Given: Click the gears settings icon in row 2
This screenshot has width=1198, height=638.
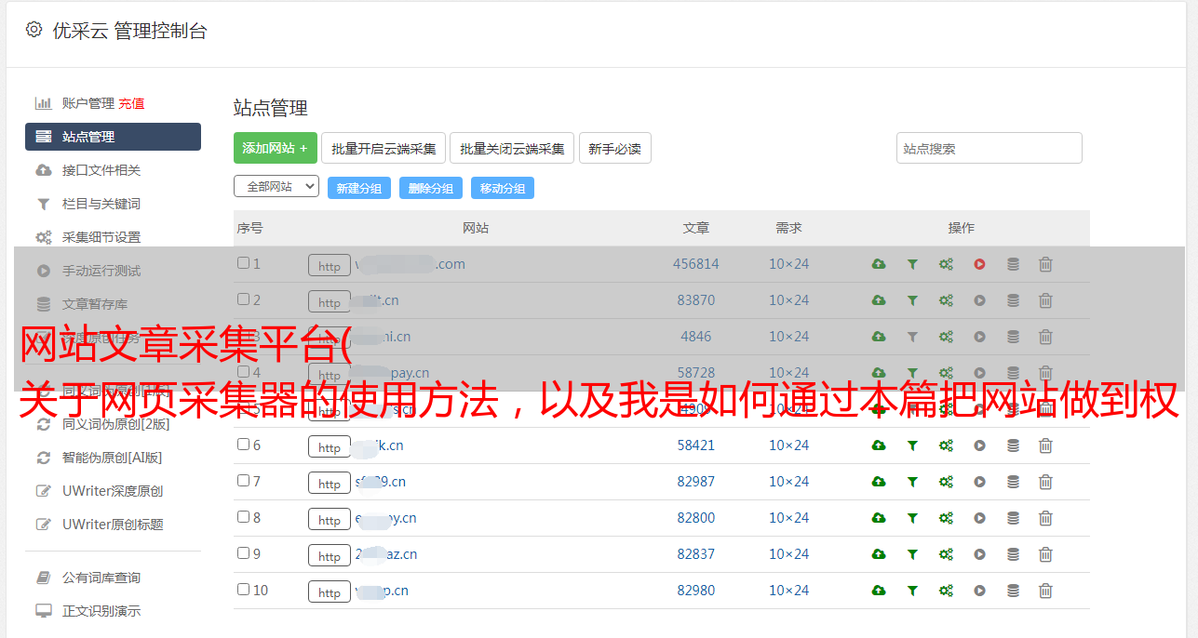Looking at the screenshot, I should click(x=946, y=300).
